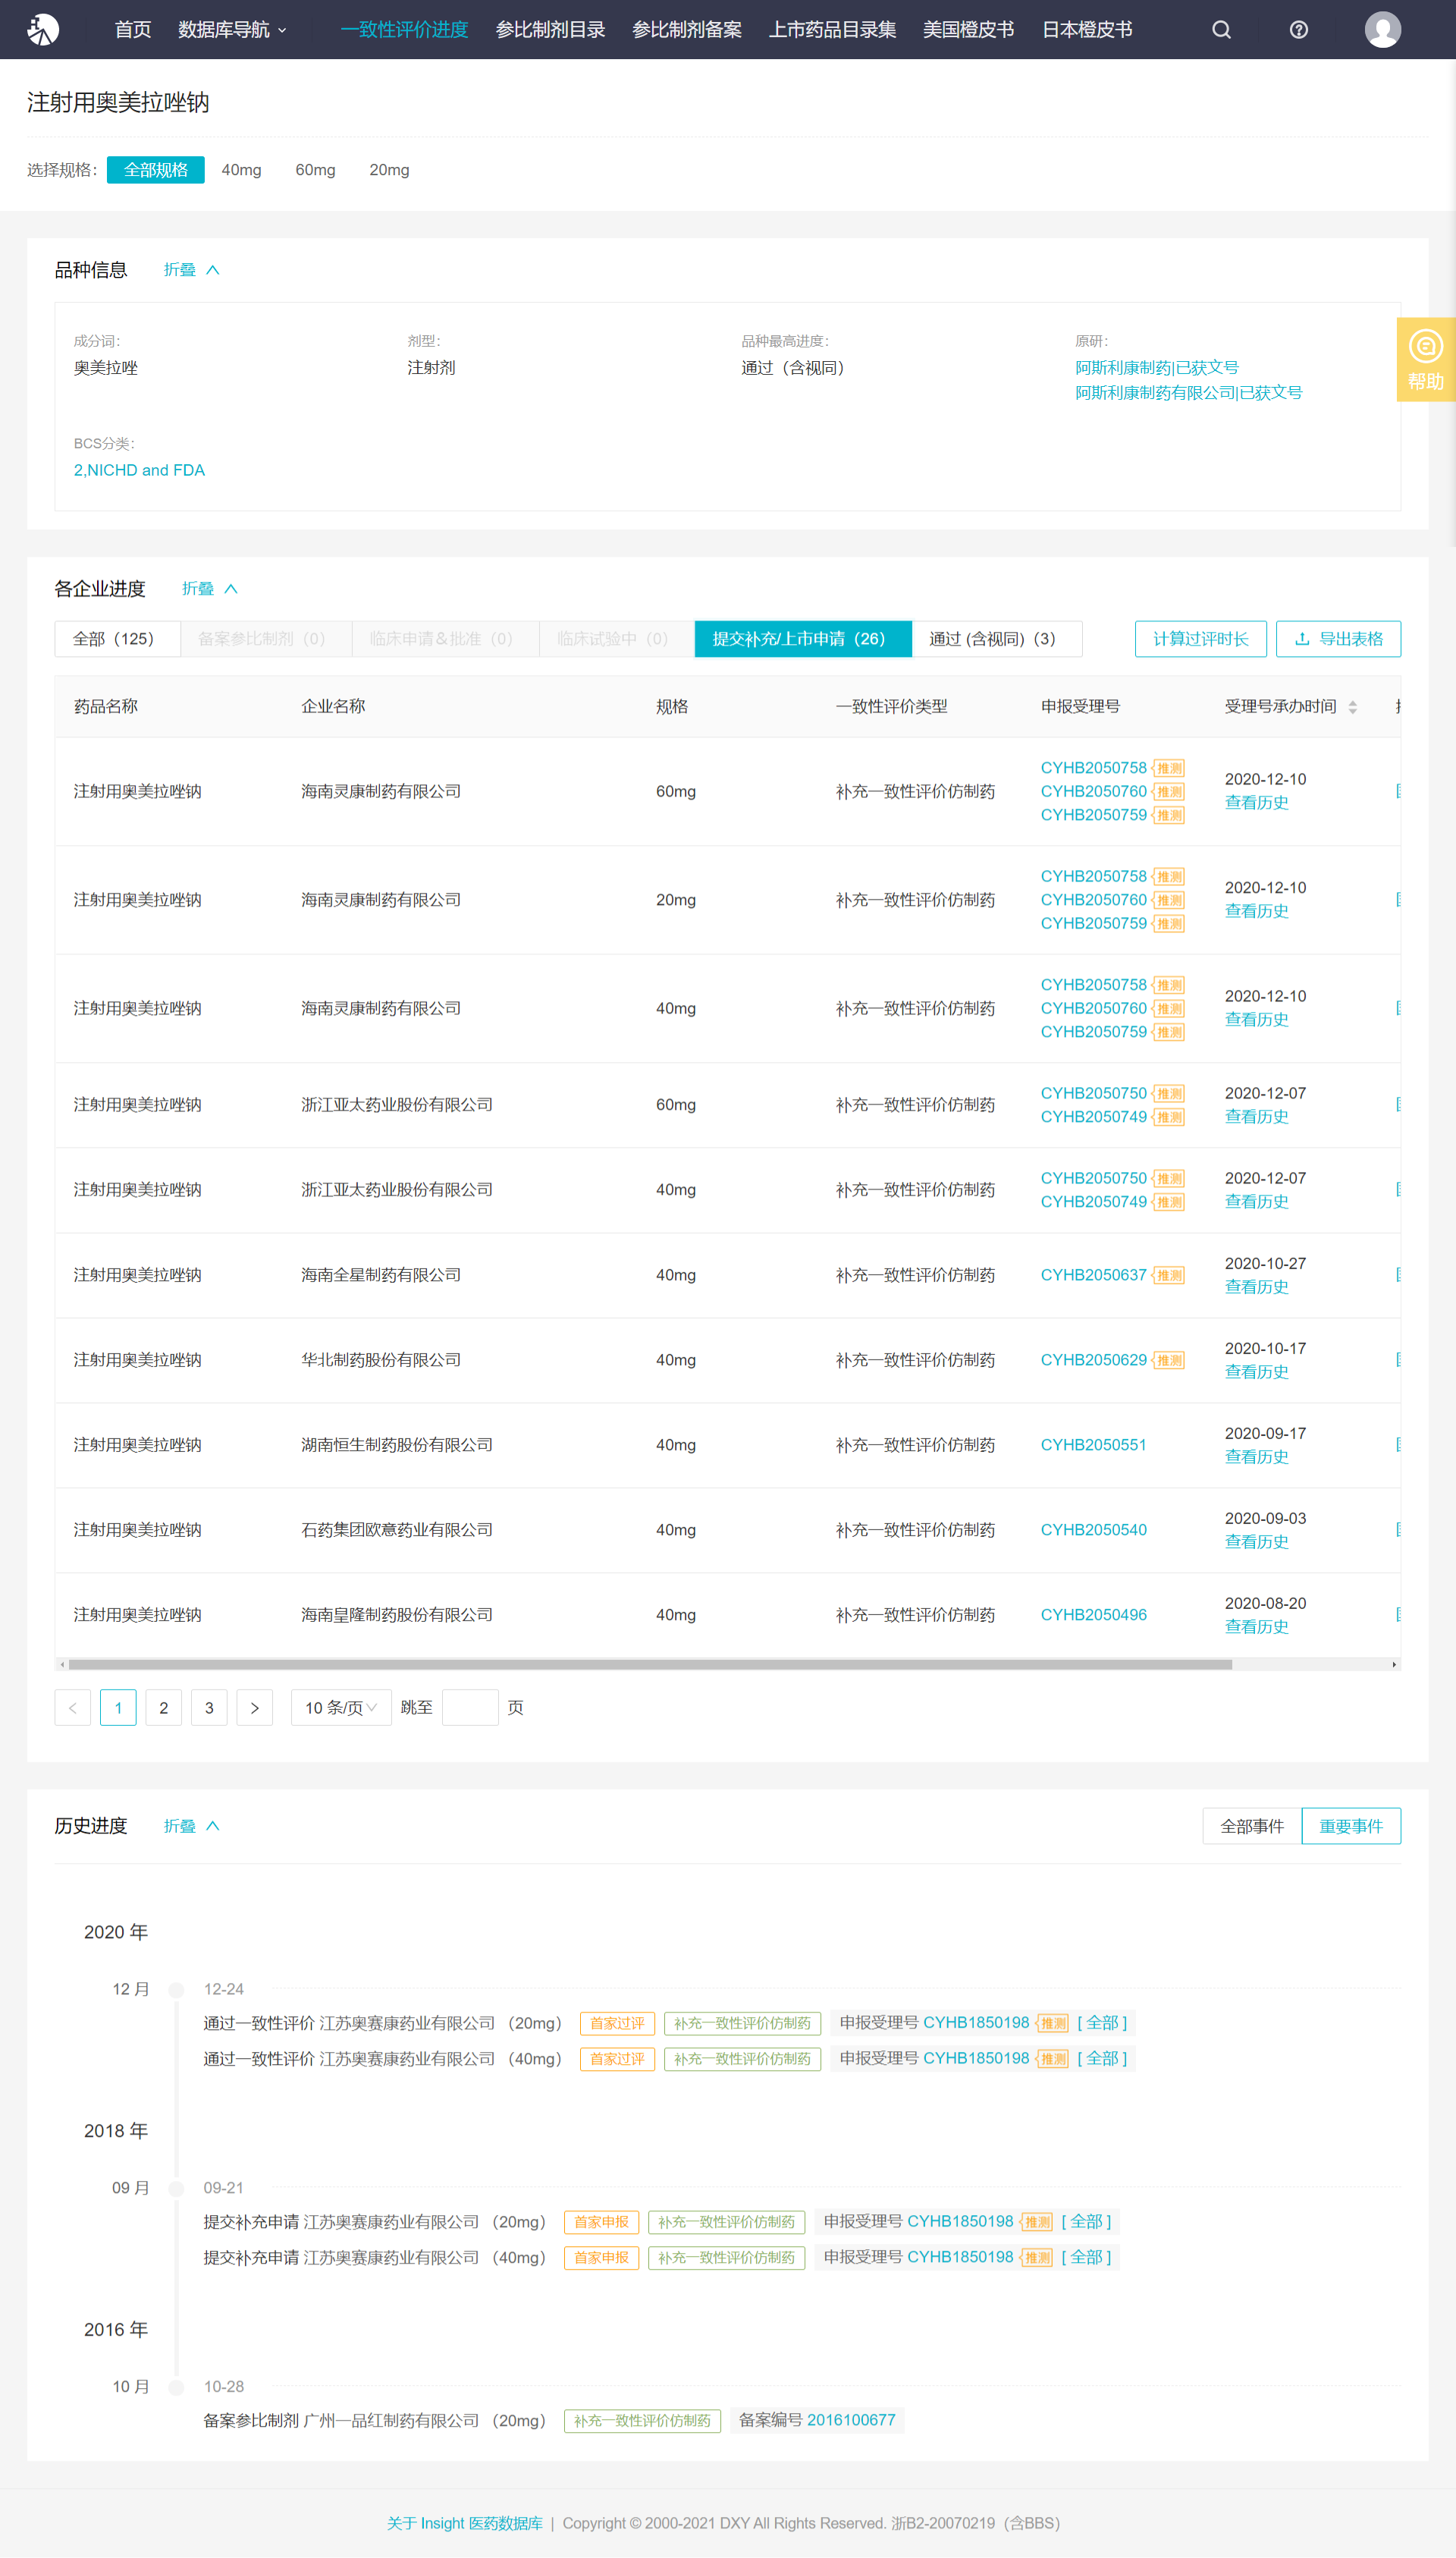Viewport: 1456px width, 2558px height.
Task: Click 查看历史 for 2020-10-17 row
Action: pos(1256,1372)
